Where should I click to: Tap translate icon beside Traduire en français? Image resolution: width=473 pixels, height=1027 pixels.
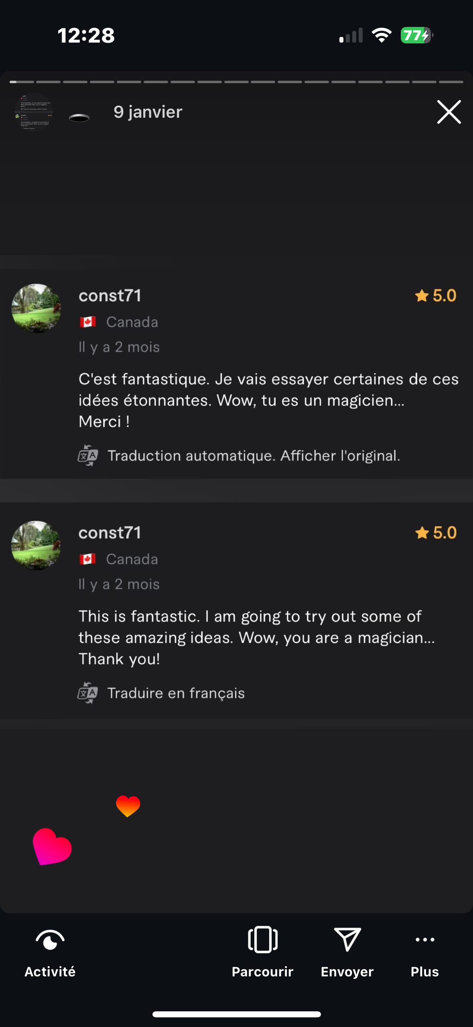[88, 693]
